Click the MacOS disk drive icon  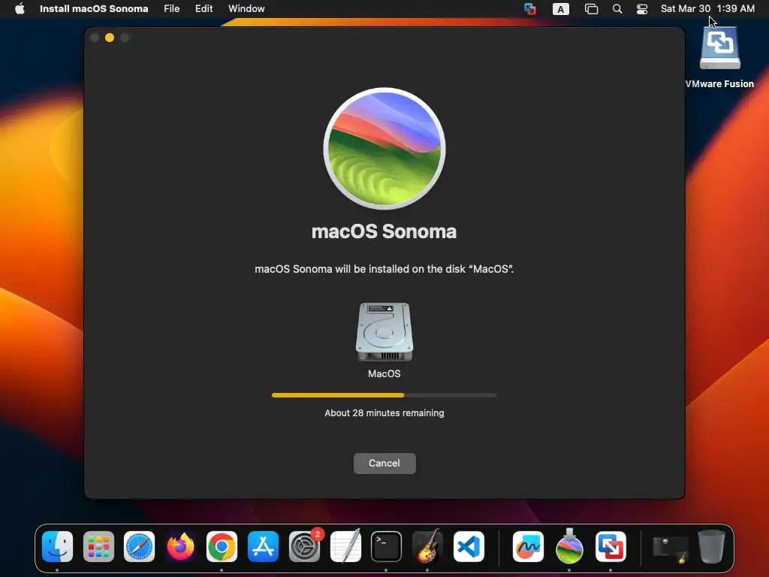(384, 332)
